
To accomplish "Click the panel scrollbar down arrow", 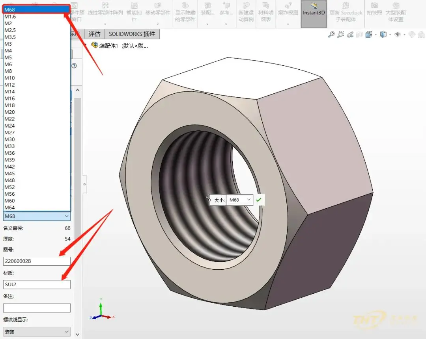I will tap(78, 334).
